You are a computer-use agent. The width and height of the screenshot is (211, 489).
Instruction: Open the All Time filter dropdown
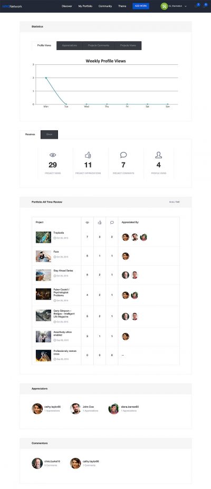point(175,202)
